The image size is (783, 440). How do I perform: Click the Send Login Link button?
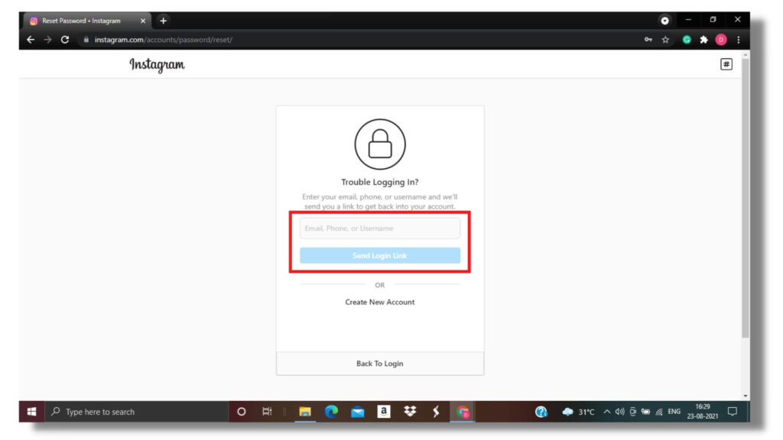379,255
